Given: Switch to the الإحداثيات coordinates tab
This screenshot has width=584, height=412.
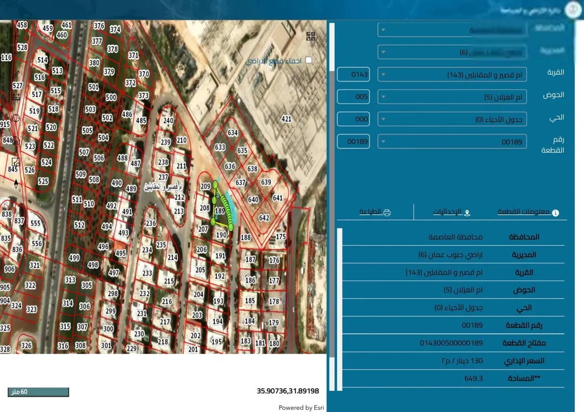Looking at the screenshot, I should 451,212.
